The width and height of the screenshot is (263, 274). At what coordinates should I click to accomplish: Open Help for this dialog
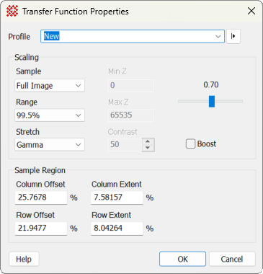24,259
